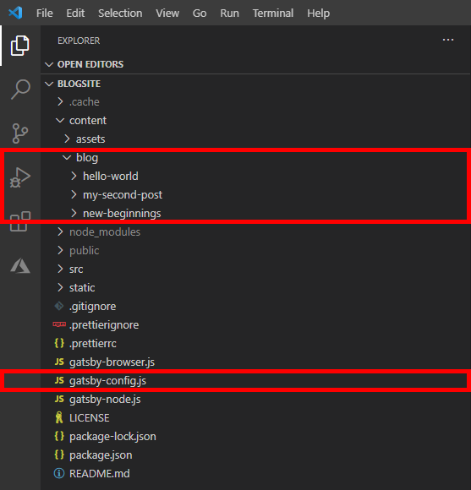This screenshot has height=490, width=471.
Task: Click the BLOGSITE section header
Action: (x=79, y=84)
